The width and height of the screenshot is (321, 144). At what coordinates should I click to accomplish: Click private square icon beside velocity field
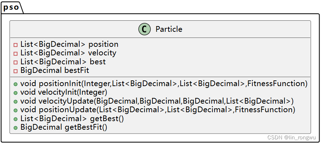coord(16,54)
